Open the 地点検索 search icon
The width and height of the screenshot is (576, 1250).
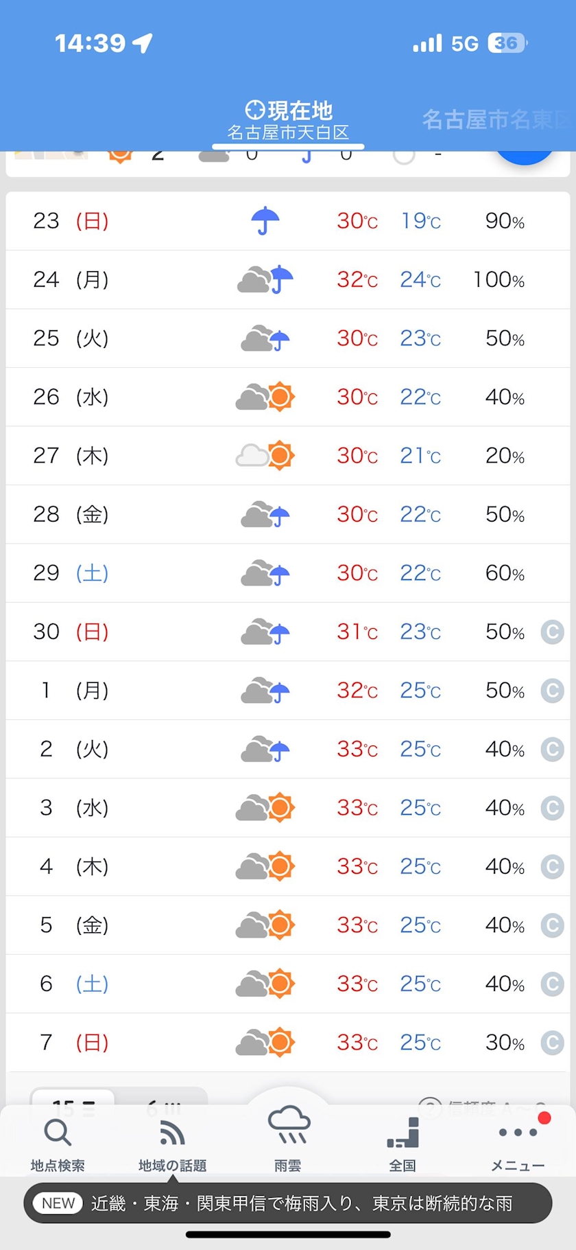[x=58, y=1133]
